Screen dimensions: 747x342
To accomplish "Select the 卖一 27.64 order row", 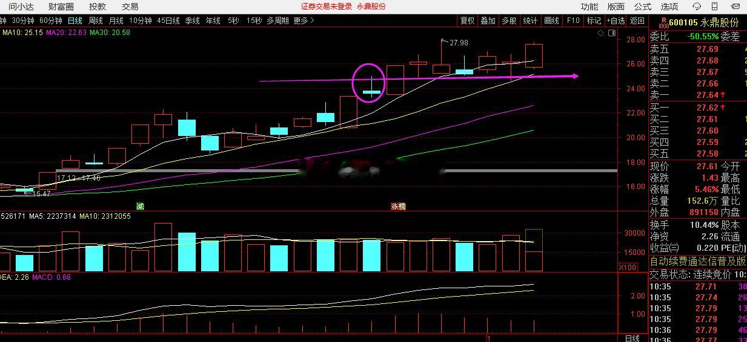I will pyautogui.click(x=698, y=95).
